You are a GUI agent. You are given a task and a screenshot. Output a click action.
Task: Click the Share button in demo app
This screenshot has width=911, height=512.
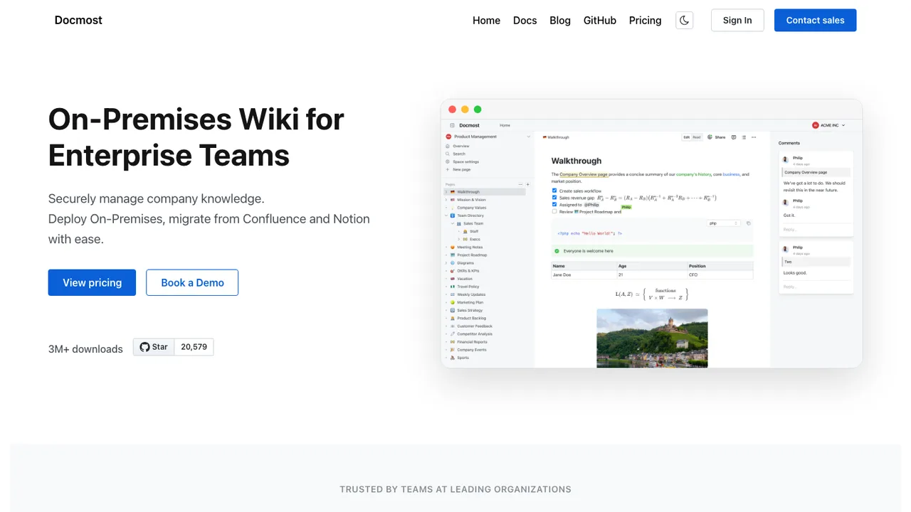pyautogui.click(x=717, y=137)
